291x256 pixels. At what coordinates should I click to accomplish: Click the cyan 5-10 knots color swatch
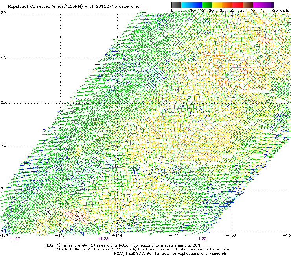click(186, 5)
